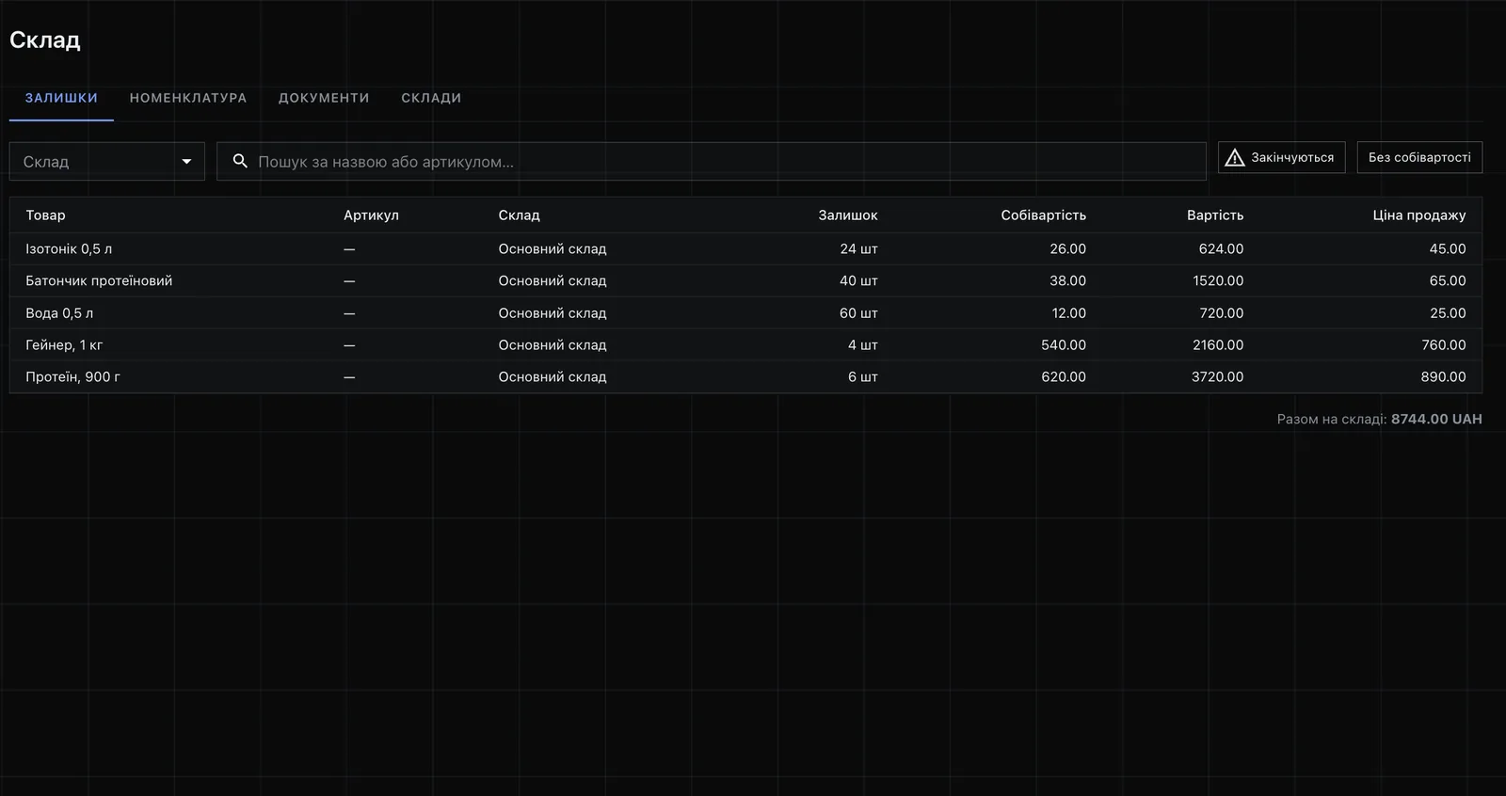Select the Протеїн, 900 г product name
The image size is (1506, 796).
click(x=72, y=377)
